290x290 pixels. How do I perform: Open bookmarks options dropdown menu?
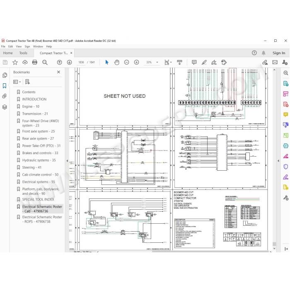click(x=17, y=82)
